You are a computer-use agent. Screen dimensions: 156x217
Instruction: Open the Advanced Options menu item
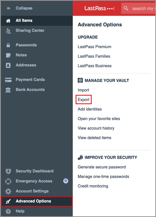[x=33, y=201]
